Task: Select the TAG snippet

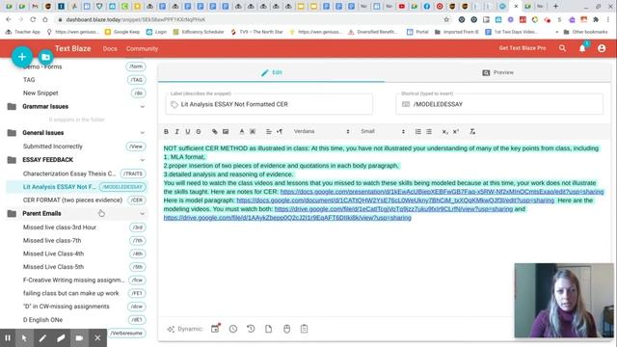Action: coord(76,80)
